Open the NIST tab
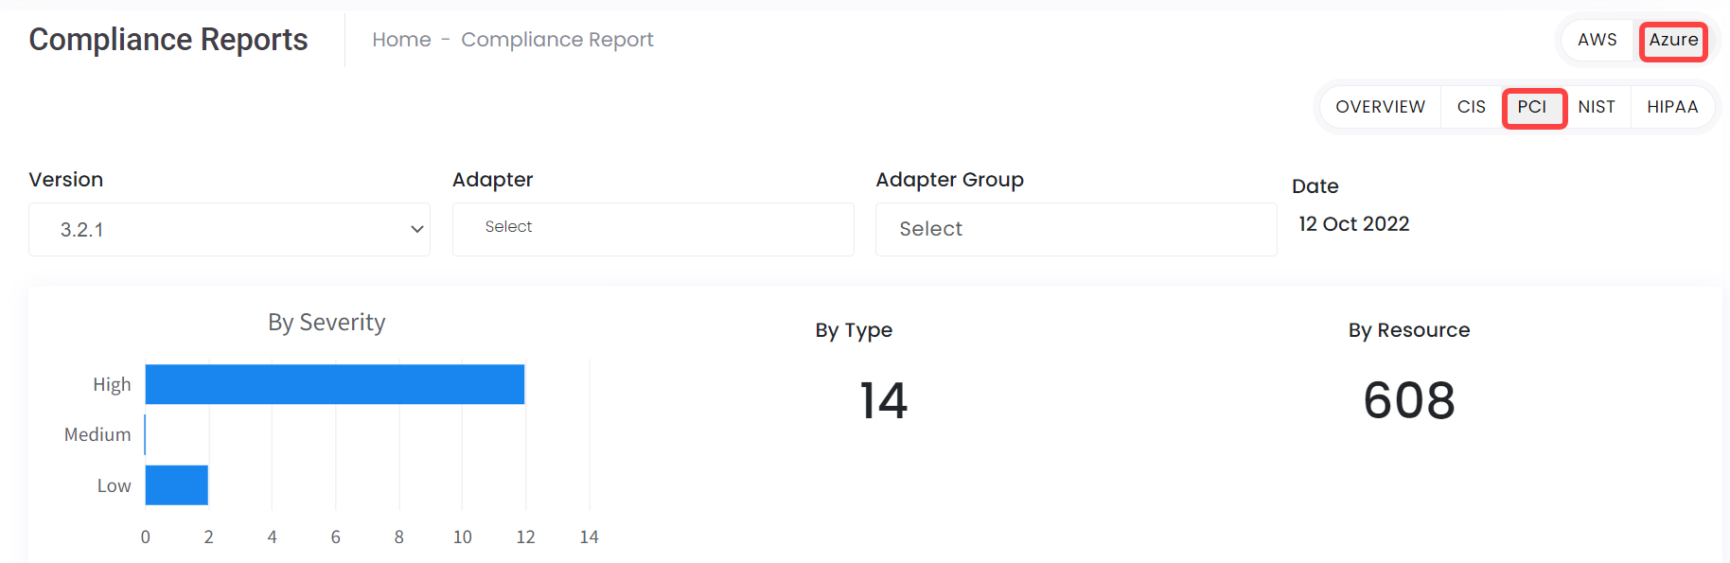The height and width of the screenshot is (563, 1730). point(1597,107)
